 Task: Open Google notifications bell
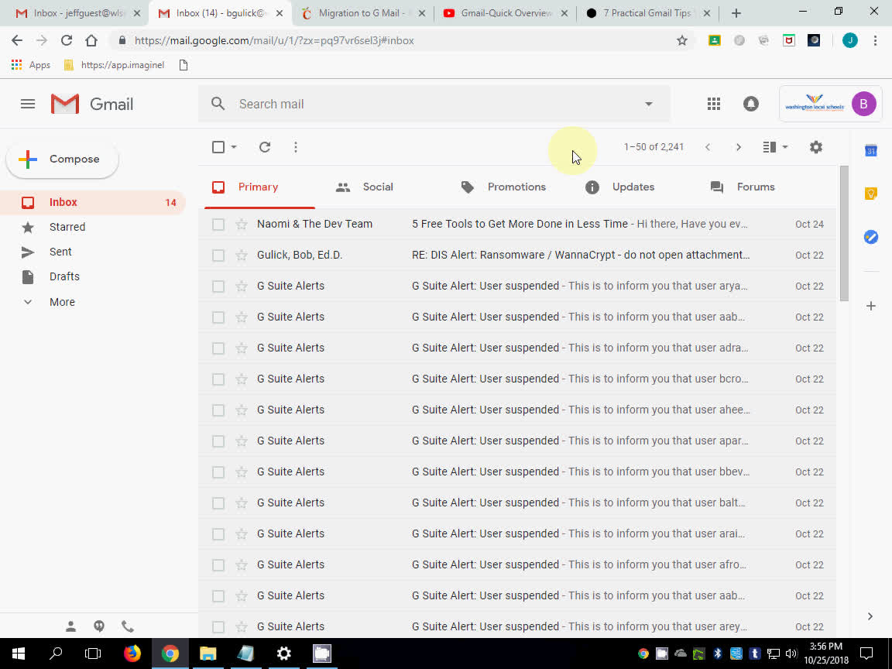pos(750,103)
